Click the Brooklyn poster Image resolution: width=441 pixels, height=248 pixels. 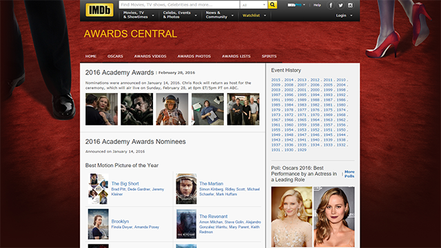point(98,224)
